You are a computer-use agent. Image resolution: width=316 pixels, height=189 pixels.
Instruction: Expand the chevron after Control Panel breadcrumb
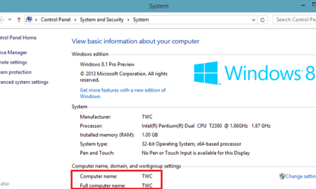[75, 20]
